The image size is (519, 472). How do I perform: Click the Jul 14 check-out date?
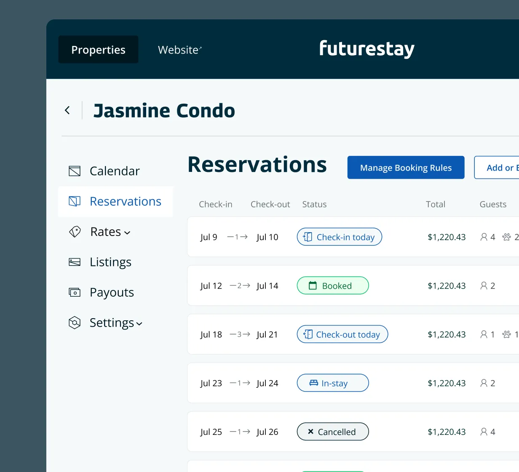[268, 286]
